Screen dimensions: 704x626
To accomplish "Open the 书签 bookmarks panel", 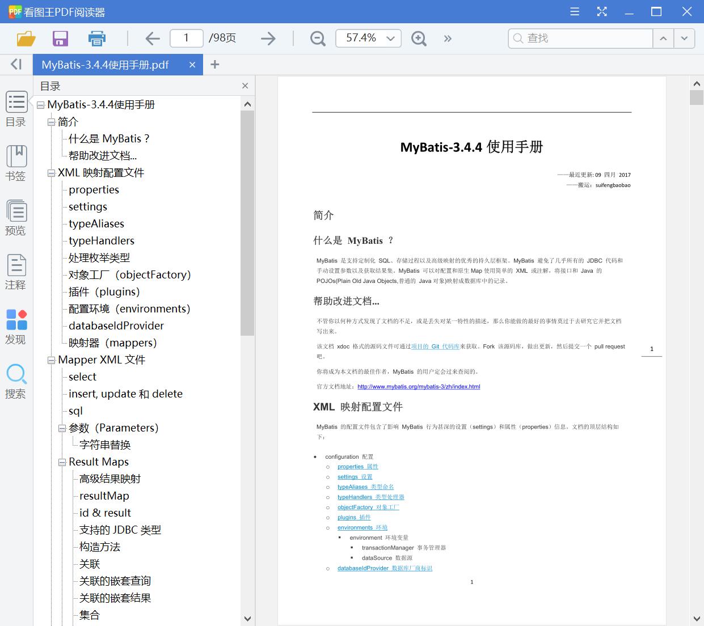I will tap(16, 163).
